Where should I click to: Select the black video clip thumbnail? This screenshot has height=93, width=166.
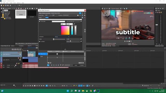(x=32, y=13)
